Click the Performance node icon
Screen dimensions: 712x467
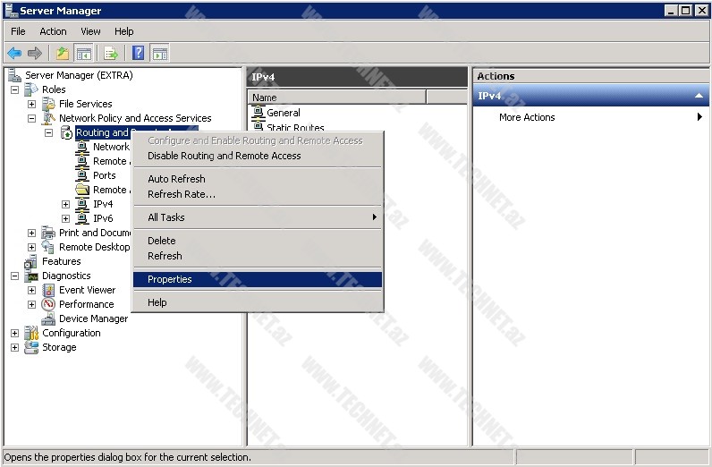coord(48,304)
